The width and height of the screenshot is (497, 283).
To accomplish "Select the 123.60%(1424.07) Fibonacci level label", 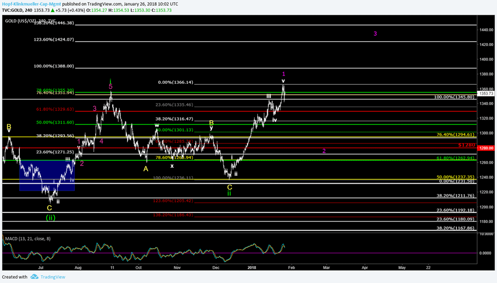I will (53, 40).
